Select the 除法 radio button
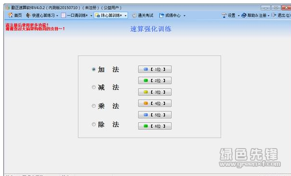This screenshot has height=176, width=291. tap(94, 124)
